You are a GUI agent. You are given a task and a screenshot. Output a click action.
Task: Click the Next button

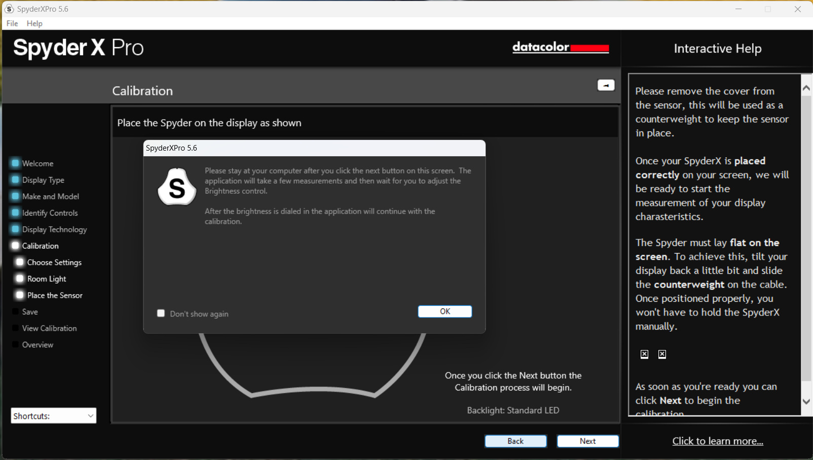pyautogui.click(x=587, y=441)
